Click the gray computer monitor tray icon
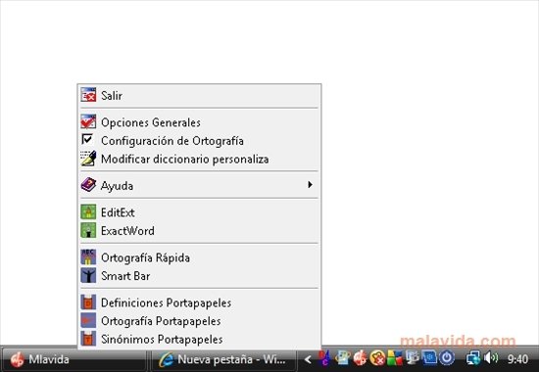539x372 pixels. (412, 358)
